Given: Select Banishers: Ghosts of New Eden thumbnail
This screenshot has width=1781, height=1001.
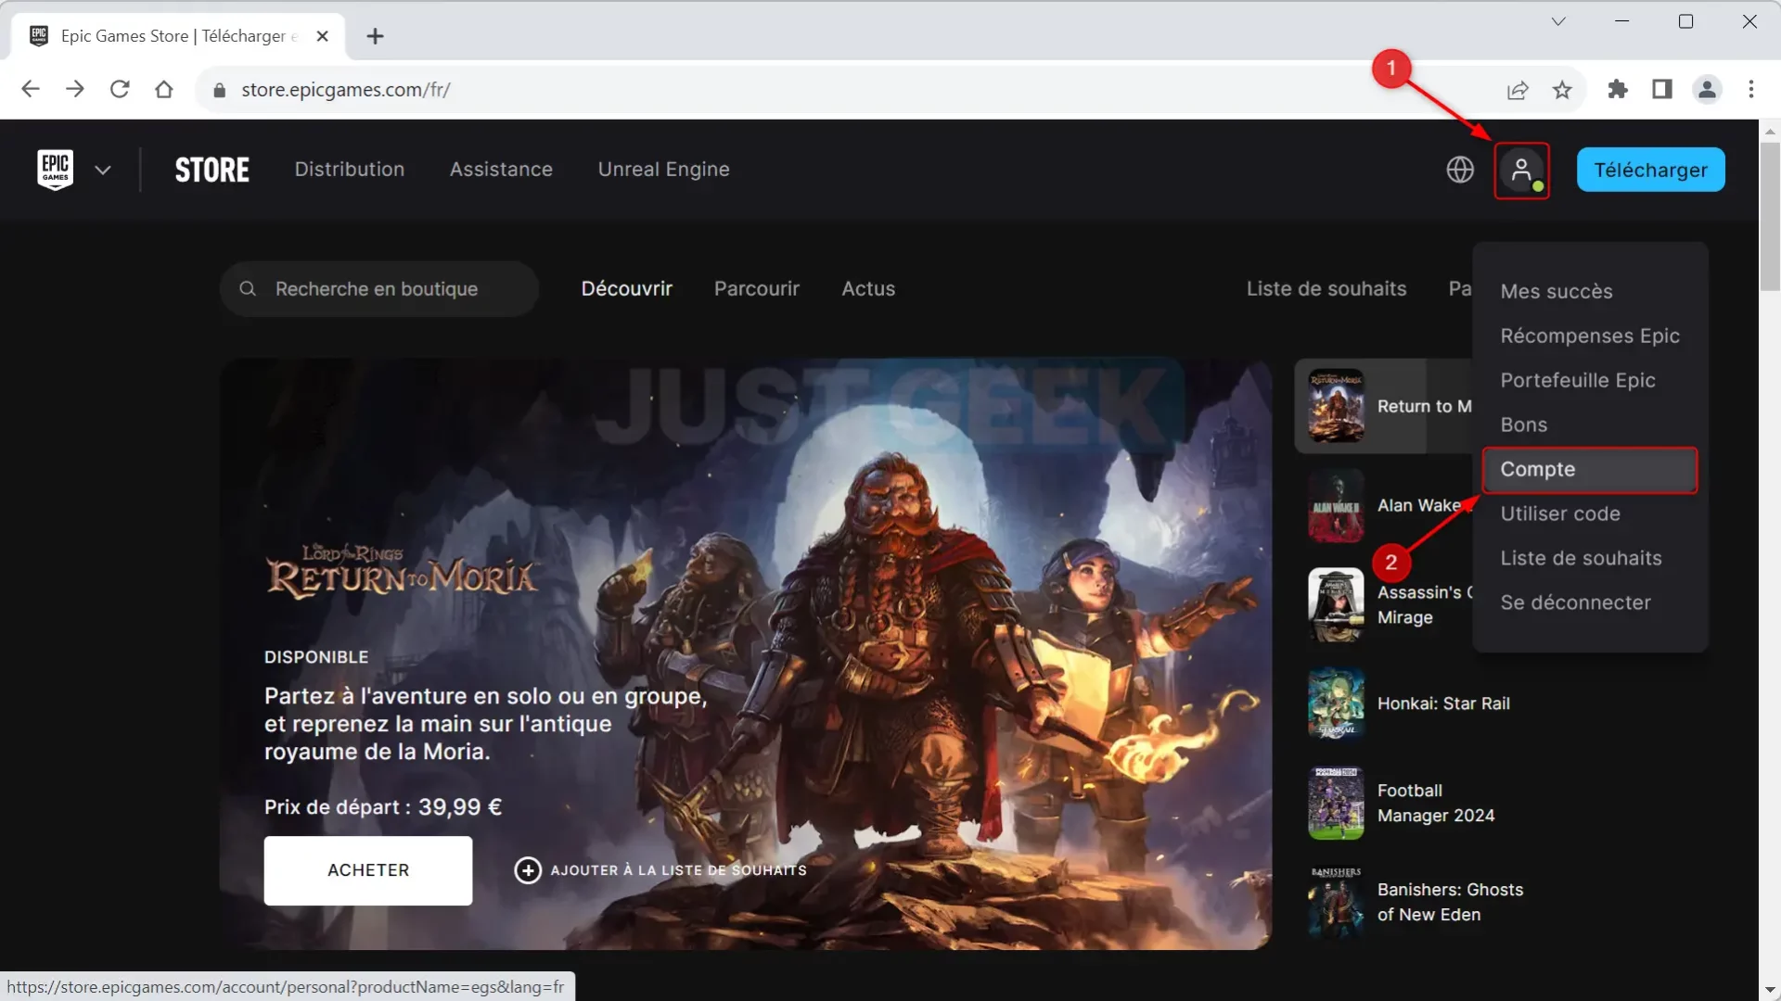Looking at the screenshot, I should tap(1336, 903).
